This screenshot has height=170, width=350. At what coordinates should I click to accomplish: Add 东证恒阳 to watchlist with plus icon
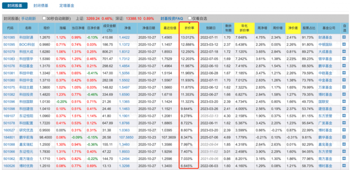tap(344, 116)
